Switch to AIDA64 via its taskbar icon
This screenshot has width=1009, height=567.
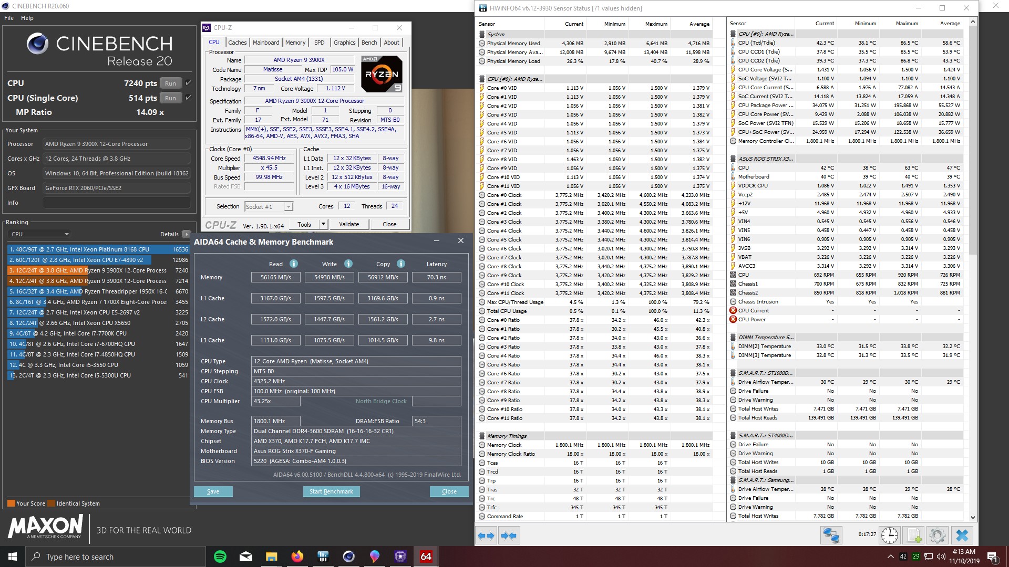pyautogui.click(x=426, y=556)
